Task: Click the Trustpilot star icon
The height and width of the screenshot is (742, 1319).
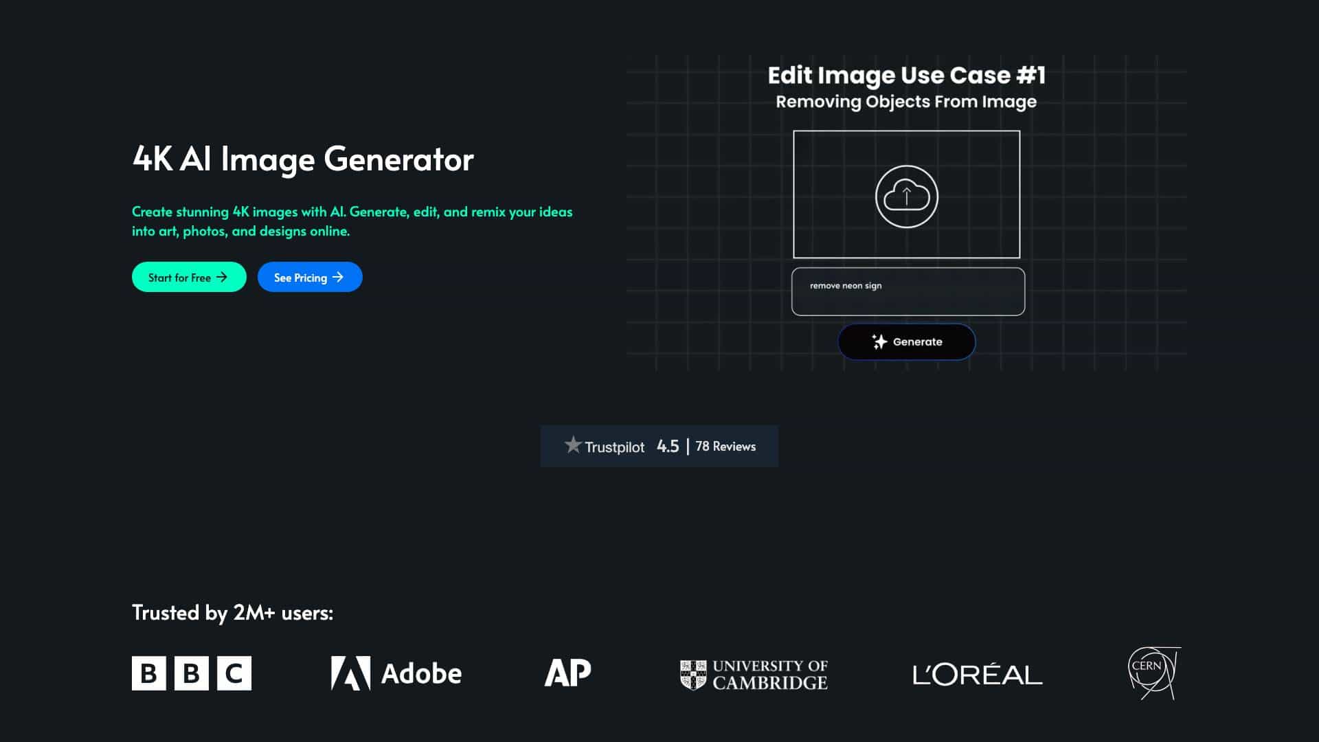Action: pos(573,445)
